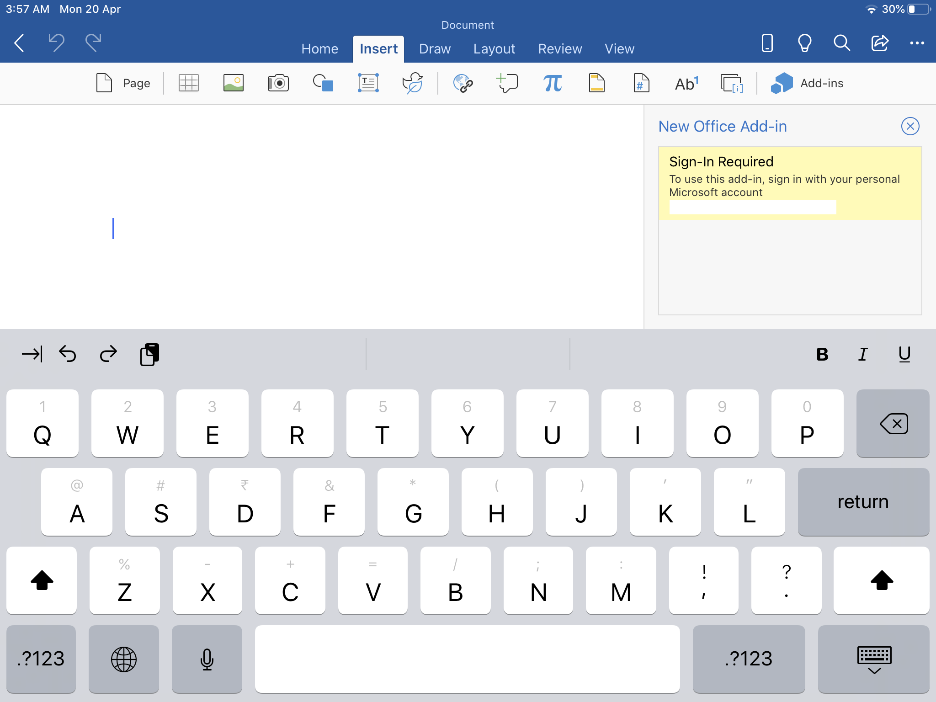The image size is (936, 702).
Task: Insert an equation with the pi icon
Action: pyautogui.click(x=552, y=83)
